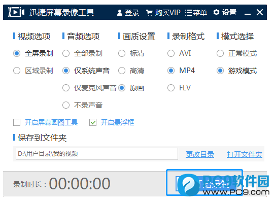This screenshot has height=200, width=274.
Task: Click 打开文件夹 link
Action: [x=245, y=154]
